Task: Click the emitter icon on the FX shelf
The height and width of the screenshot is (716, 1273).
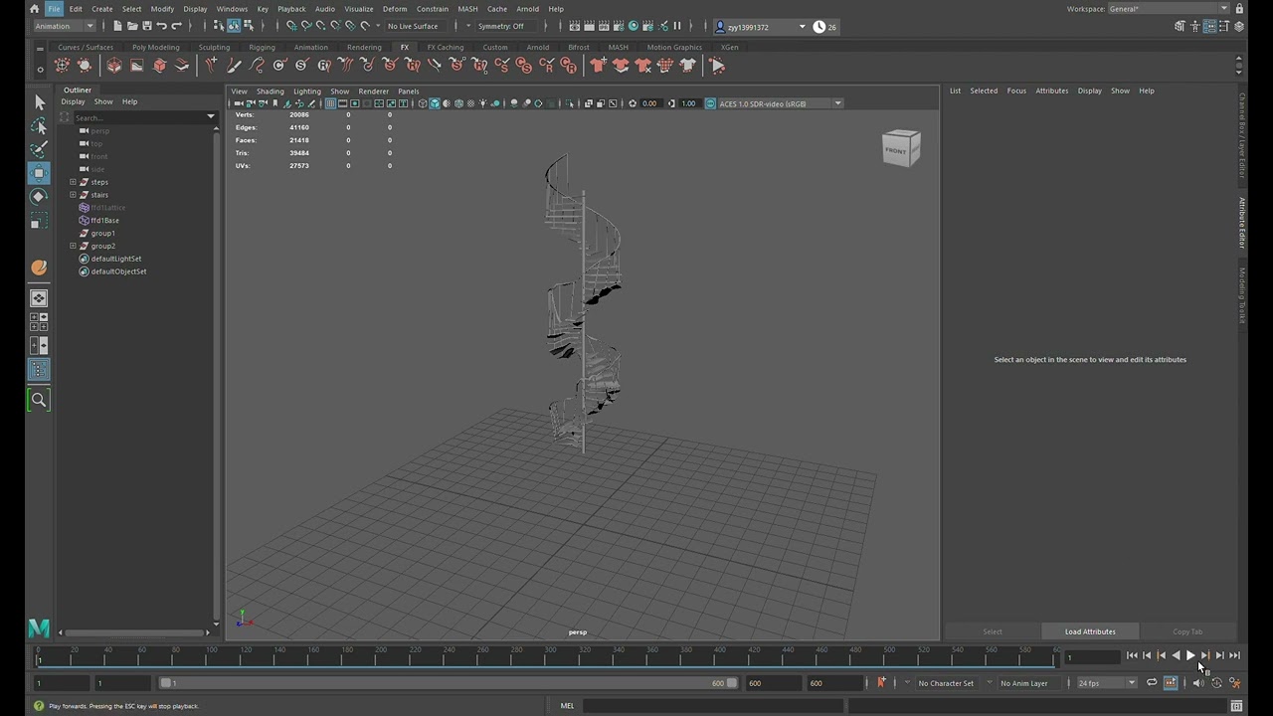Action: coord(62,66)
